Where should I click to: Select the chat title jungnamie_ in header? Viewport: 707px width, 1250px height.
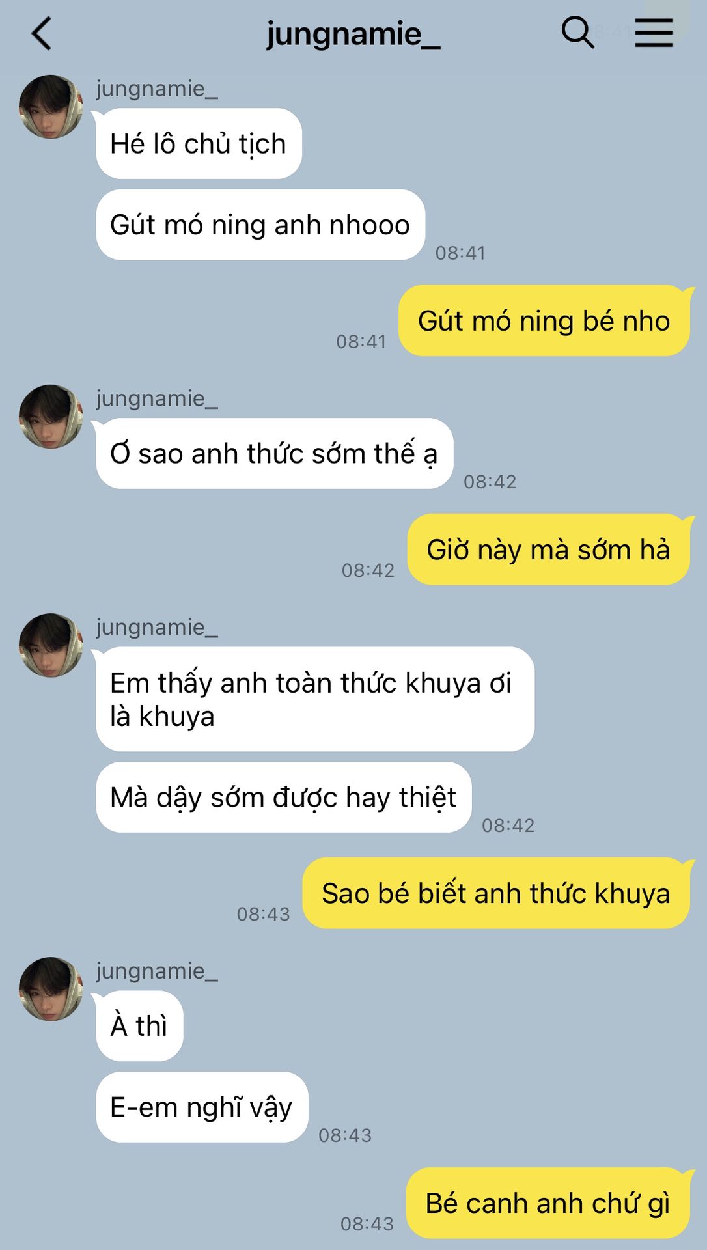tap(353, 34)
